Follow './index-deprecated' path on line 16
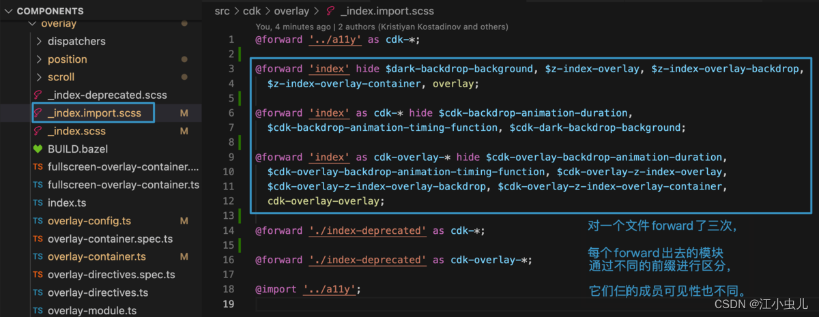 click(367, 260)
